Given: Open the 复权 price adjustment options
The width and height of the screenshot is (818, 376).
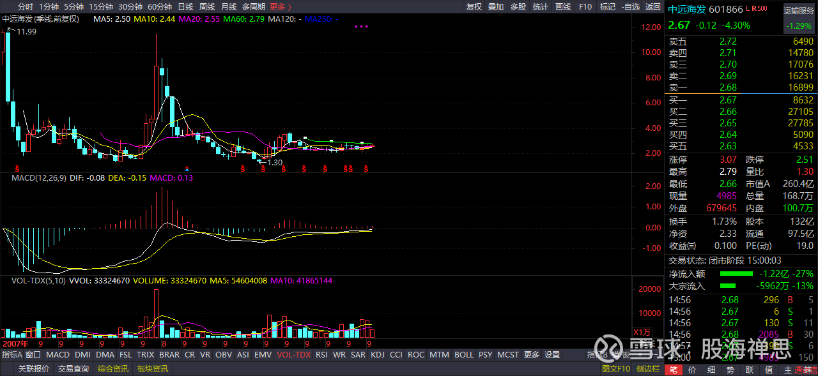Looking at the screenshot, I should (474, 6).
